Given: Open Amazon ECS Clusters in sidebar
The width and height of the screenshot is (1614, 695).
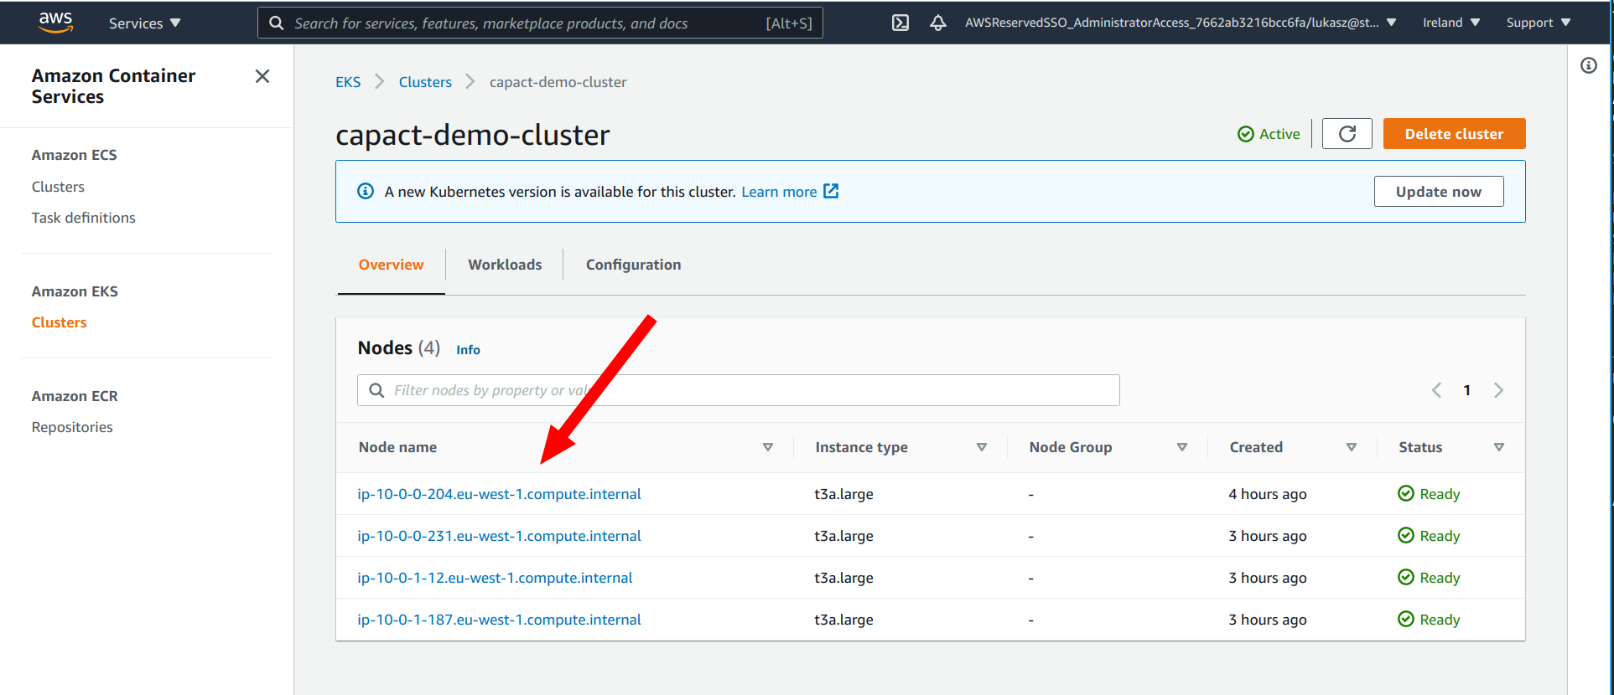Looking at the screenshot, I should click(58, 187).
